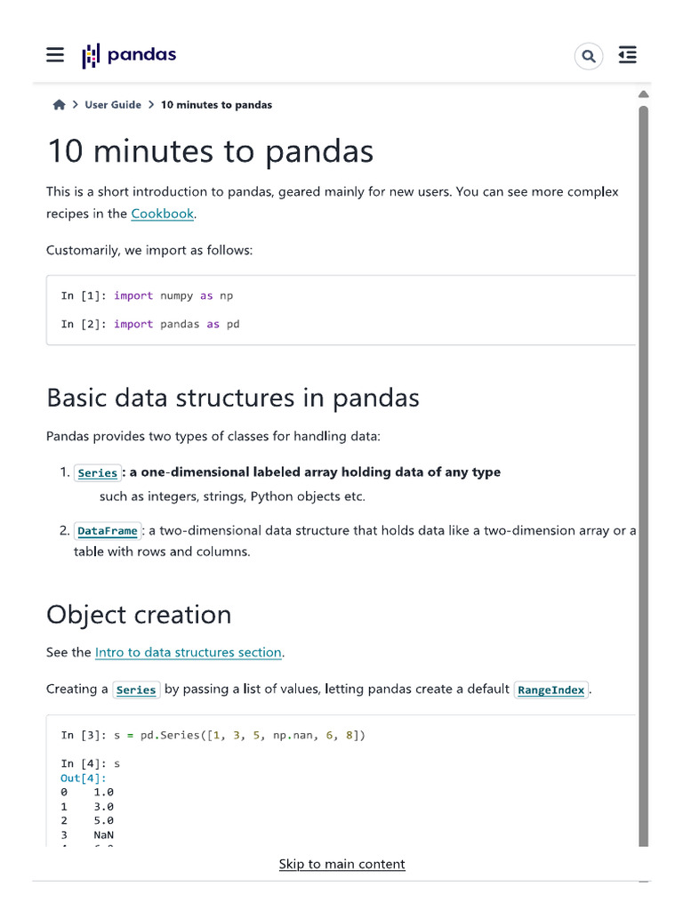Screen dimensions: 683x911
Task: Click the Series link after 'Creating a'
Action: click(136, 689)
